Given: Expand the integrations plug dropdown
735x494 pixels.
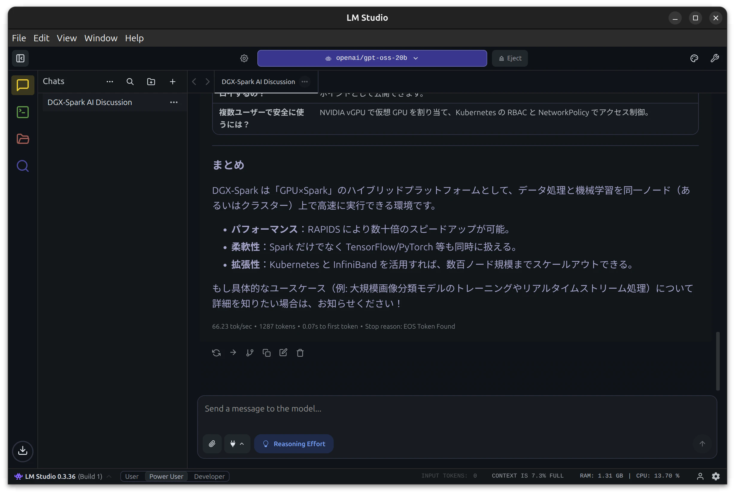Looking at the screenshot, I should tap(237, 443).
